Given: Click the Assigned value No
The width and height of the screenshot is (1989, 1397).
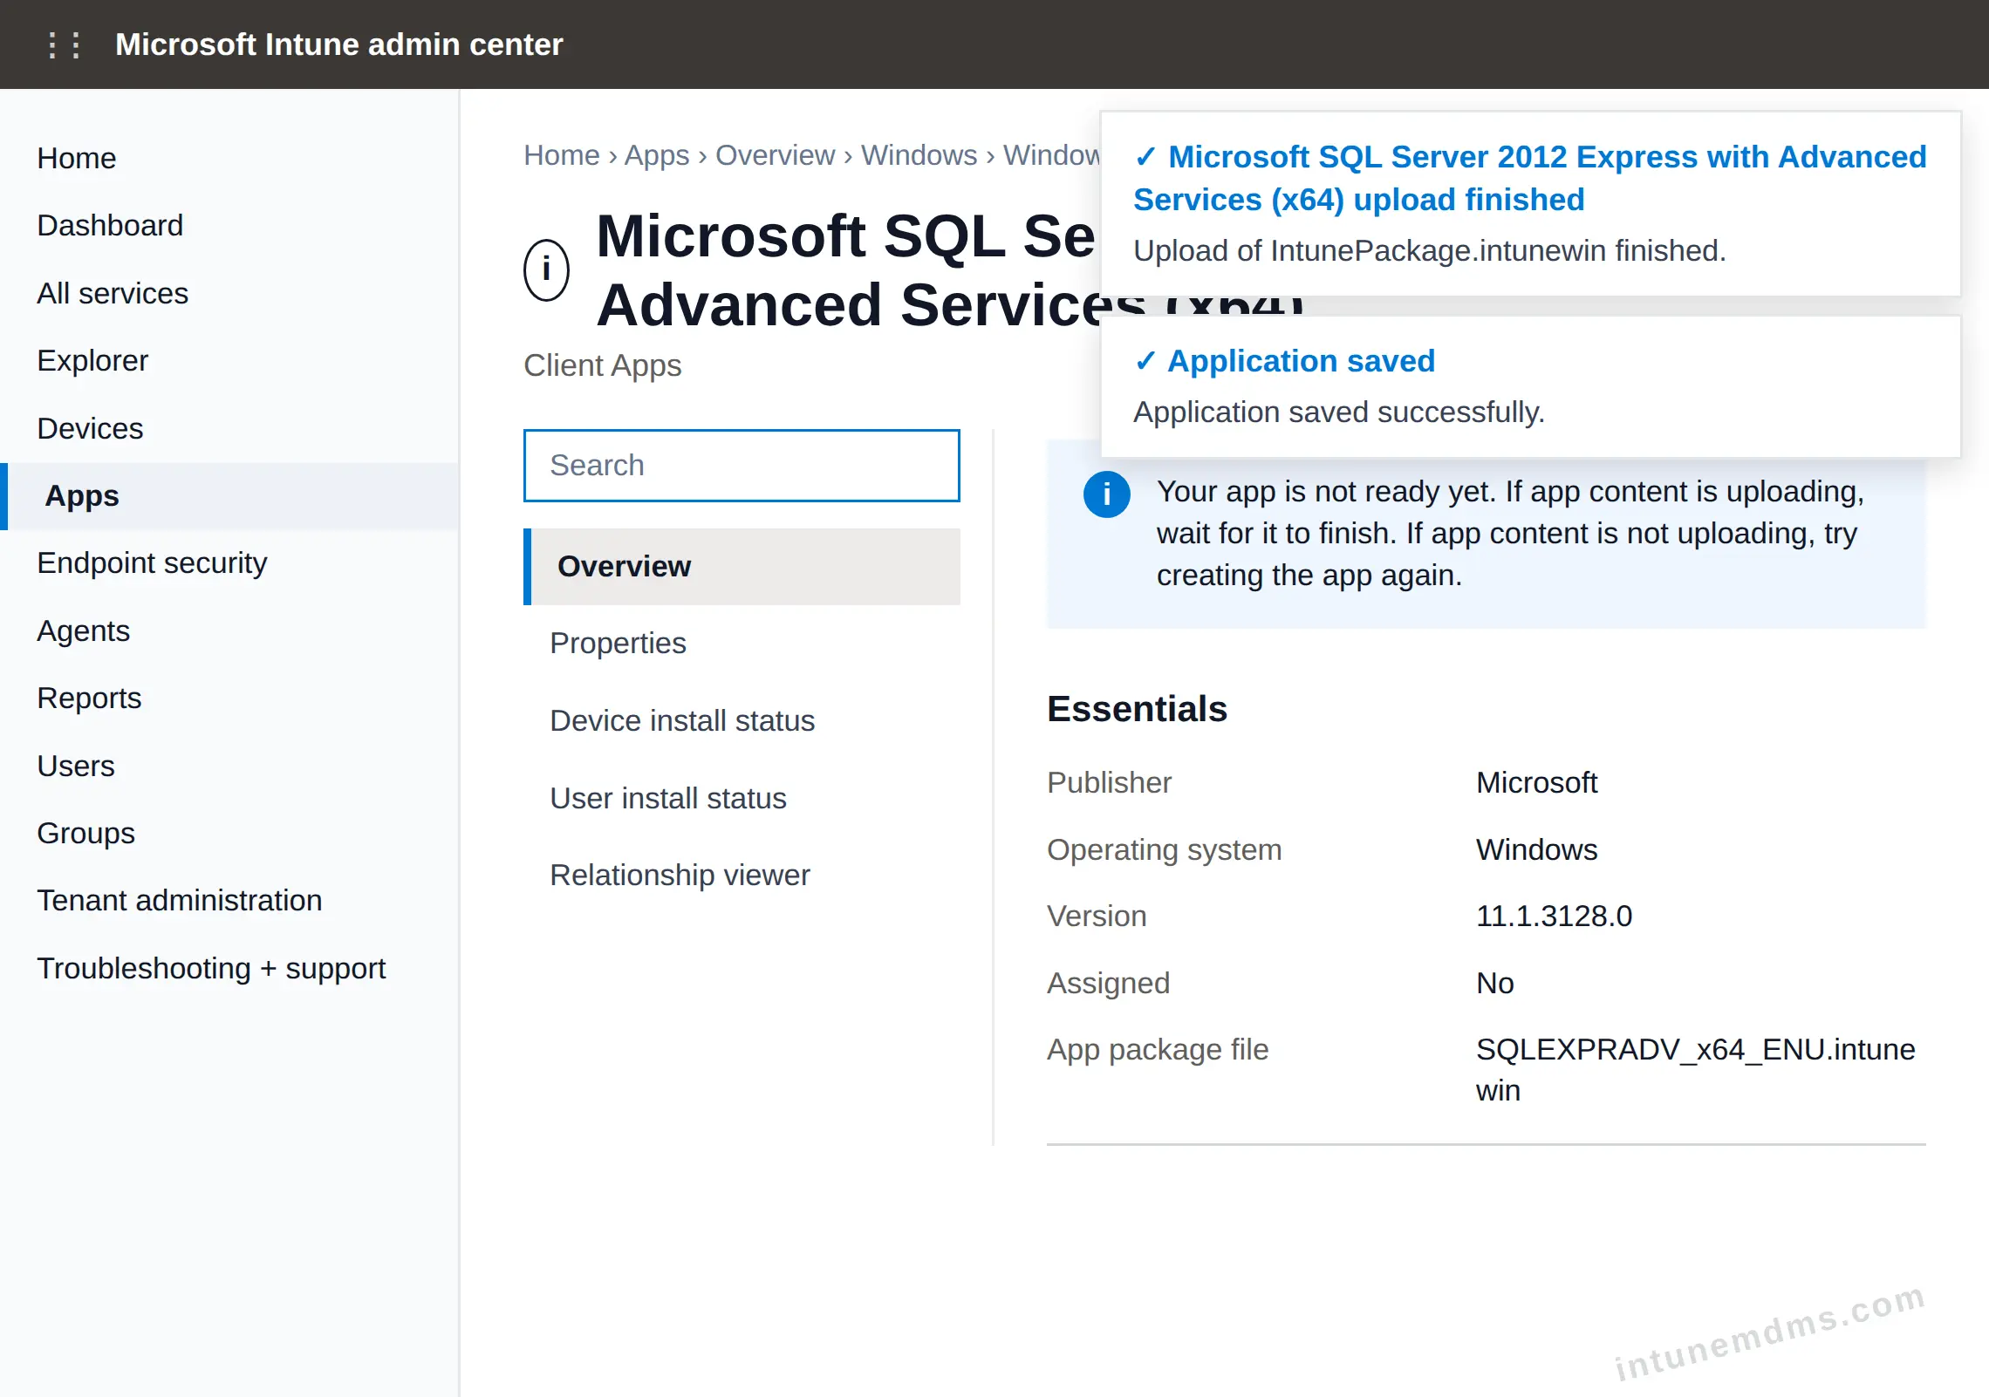Looking at the screenshot, I should pyautogui.click(x=1494, y=984).
